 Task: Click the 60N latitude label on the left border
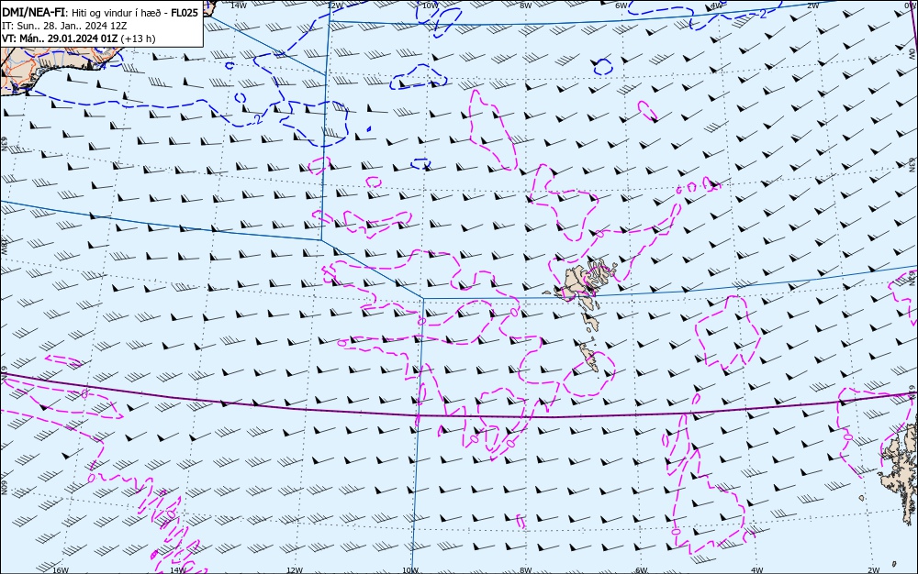(4, 488)
